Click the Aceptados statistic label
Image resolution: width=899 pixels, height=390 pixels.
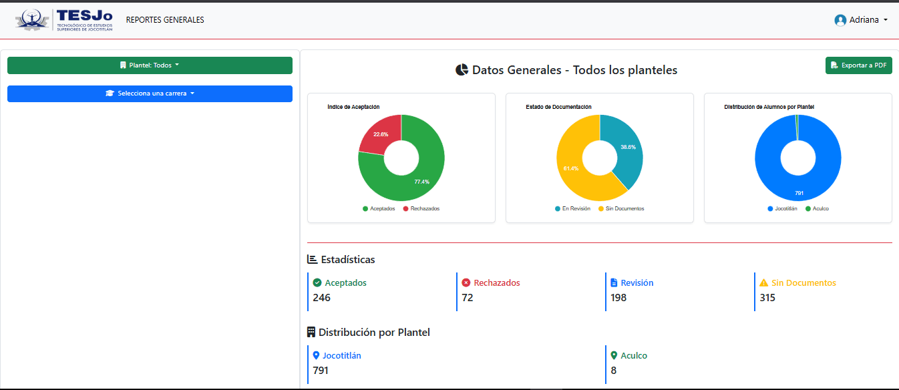[x=346, y=282]
